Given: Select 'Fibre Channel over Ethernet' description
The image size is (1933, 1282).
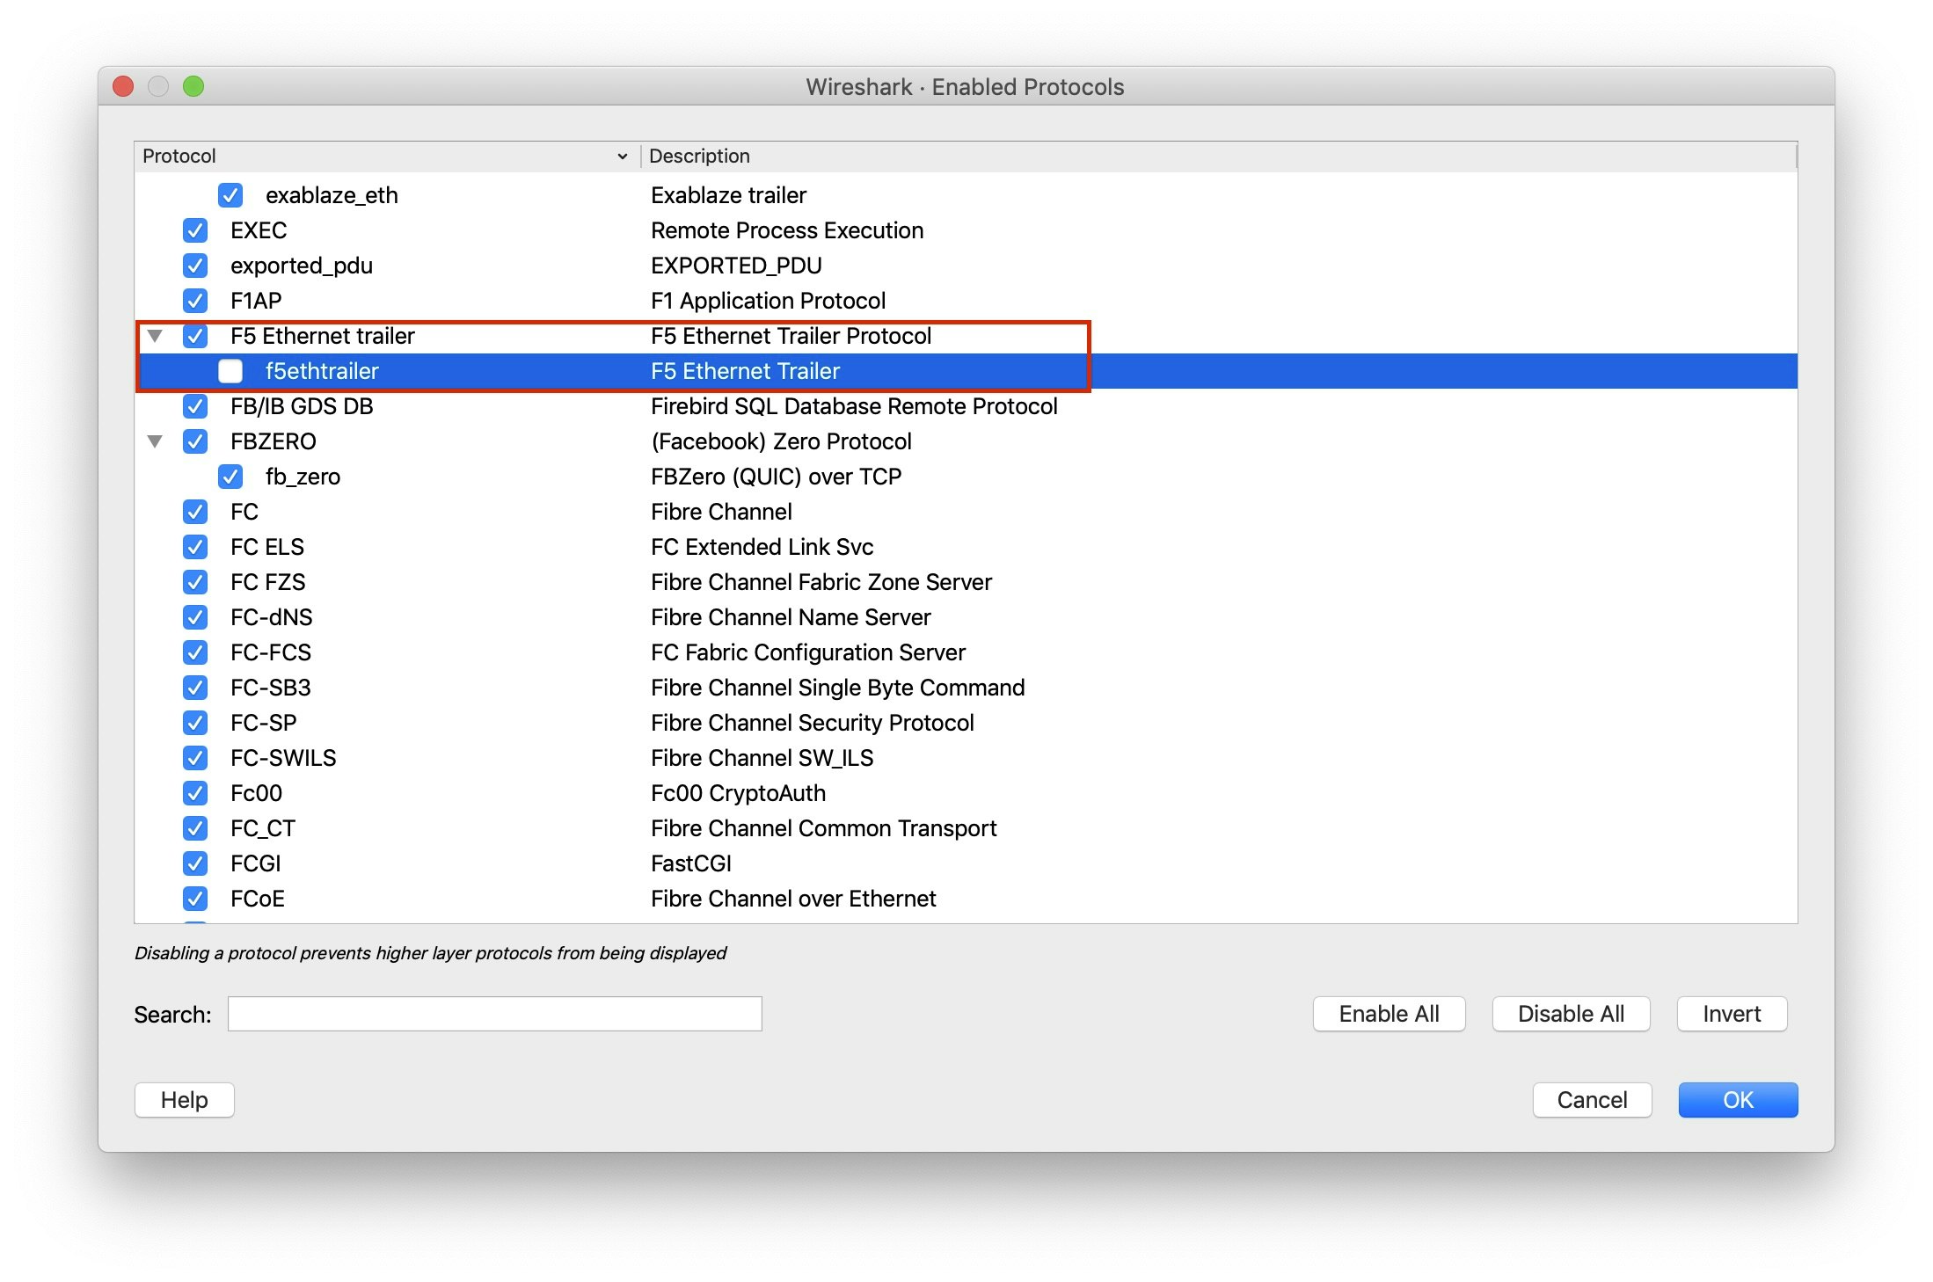Looking at the screenshot, I should (793, 899).
